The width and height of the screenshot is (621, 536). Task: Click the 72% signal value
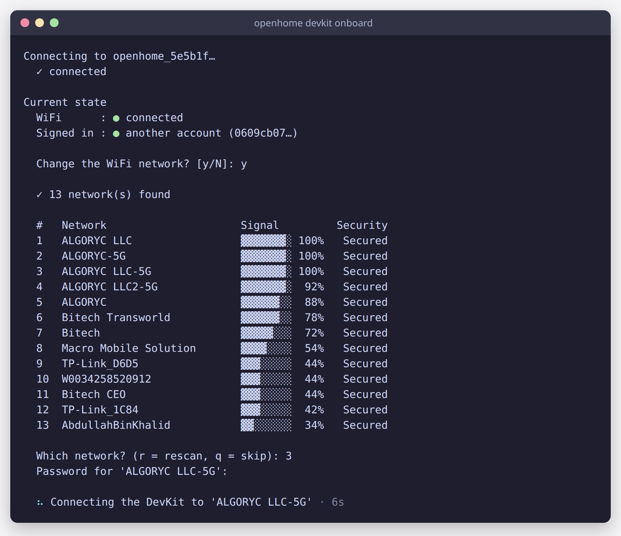tap(315, 333)
